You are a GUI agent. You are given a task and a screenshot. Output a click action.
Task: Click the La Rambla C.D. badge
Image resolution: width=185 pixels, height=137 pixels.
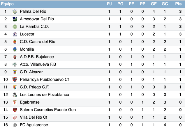point(15,27)
